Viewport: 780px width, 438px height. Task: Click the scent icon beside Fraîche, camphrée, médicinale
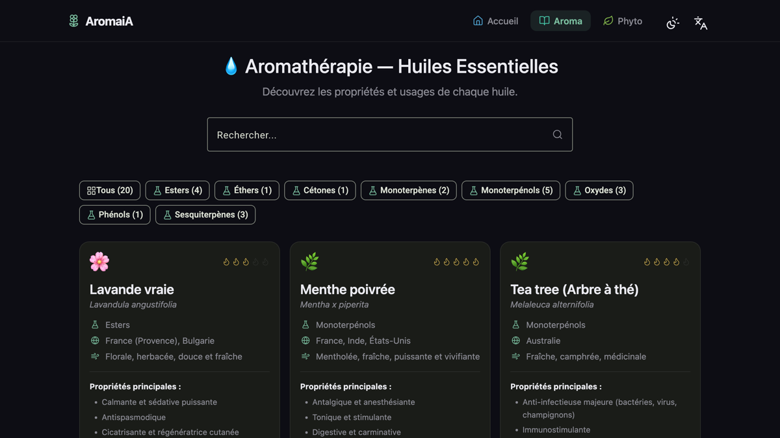click(515, 356)
